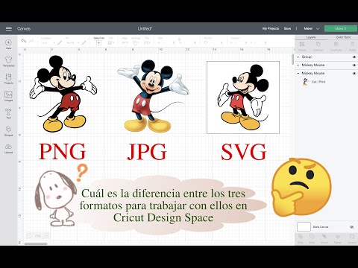Image resolution: width=358 pixels, height=268 pixels.
Task: Open the Align dropdown
Action: tap(125, 43)
